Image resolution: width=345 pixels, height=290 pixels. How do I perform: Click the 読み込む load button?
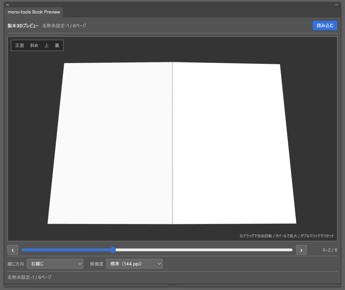coord(325,26)
